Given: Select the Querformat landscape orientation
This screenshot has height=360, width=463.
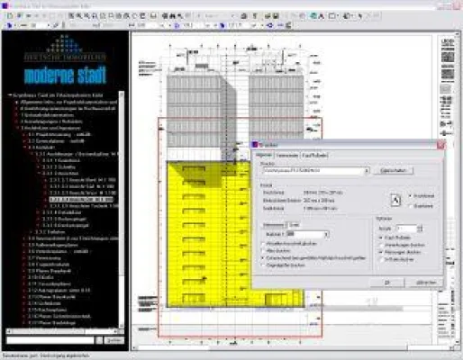Looking at the screenshot, I should click(422, 206).
